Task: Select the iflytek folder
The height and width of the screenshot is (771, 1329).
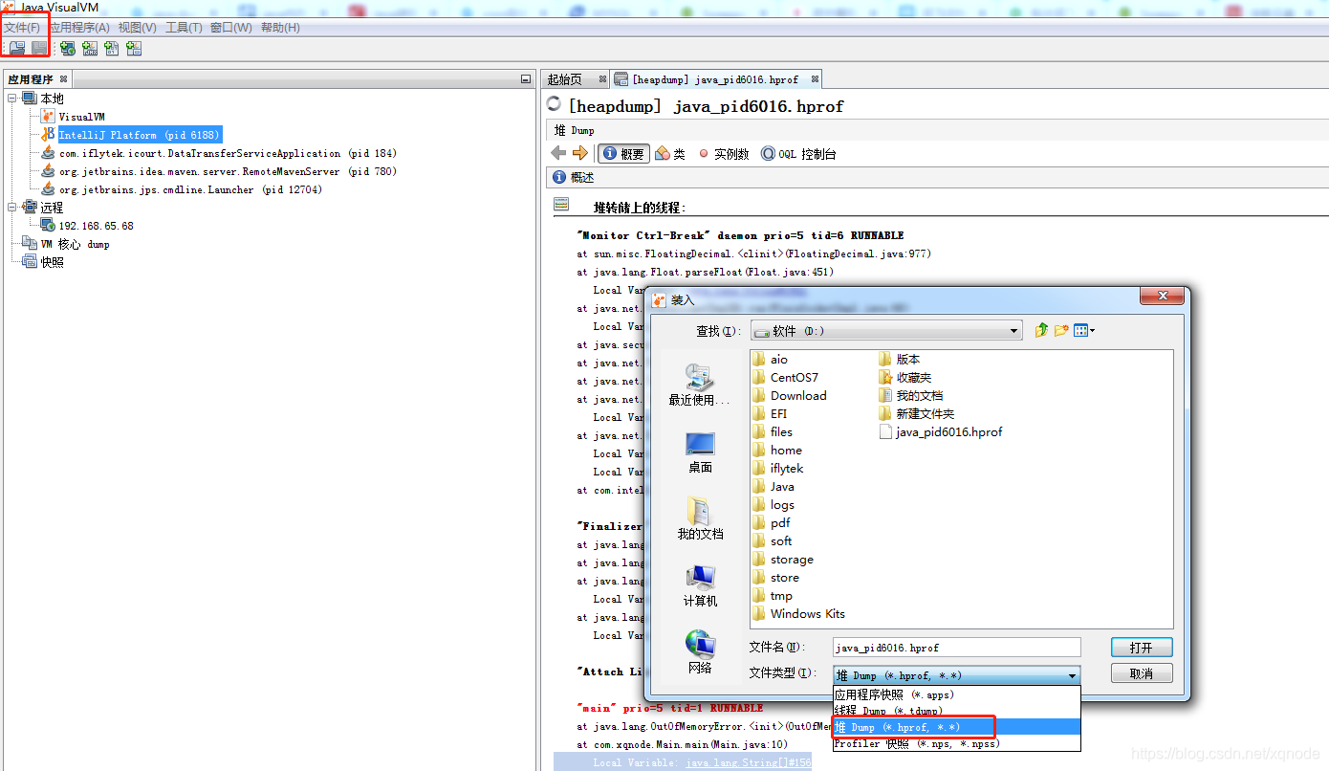Action: [x=778, y=468]
